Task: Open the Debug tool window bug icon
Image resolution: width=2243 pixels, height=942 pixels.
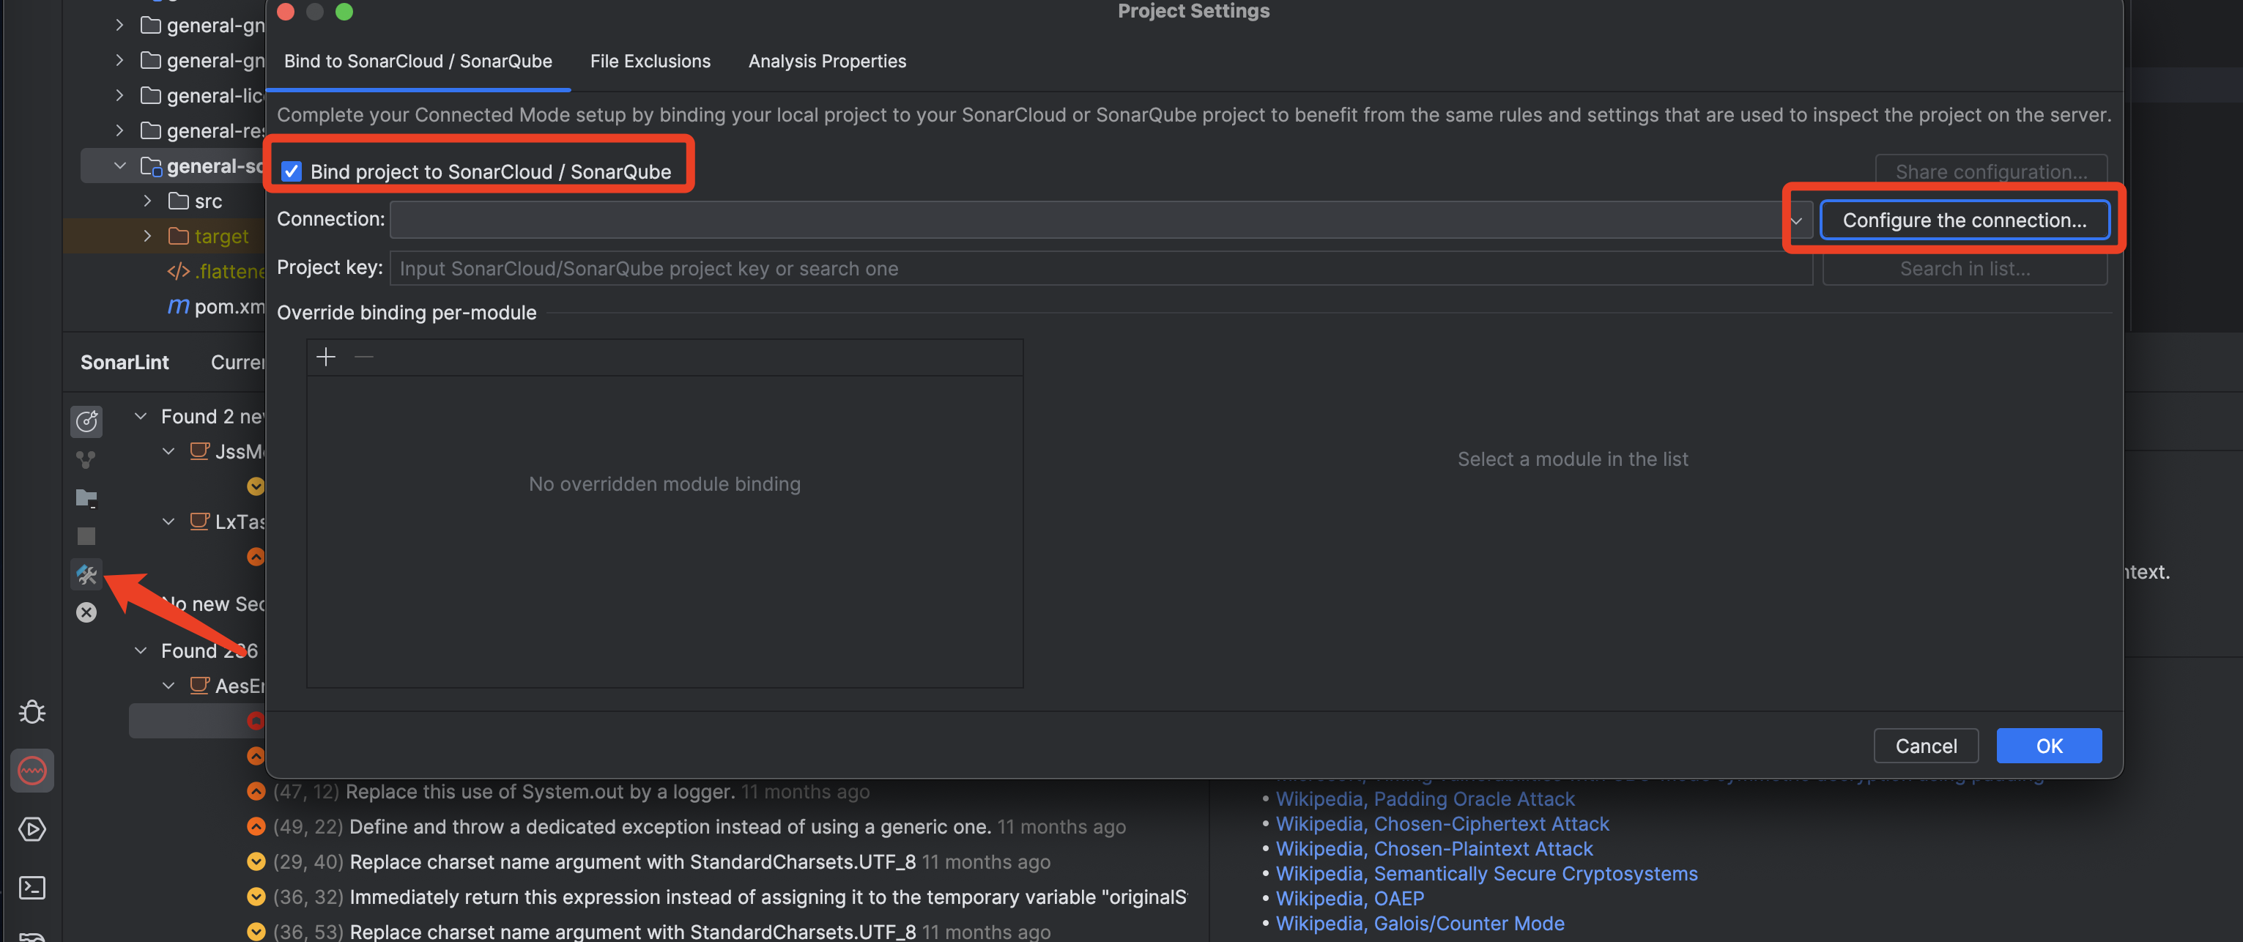Action: pyautogui.click(x=32, y=712)
